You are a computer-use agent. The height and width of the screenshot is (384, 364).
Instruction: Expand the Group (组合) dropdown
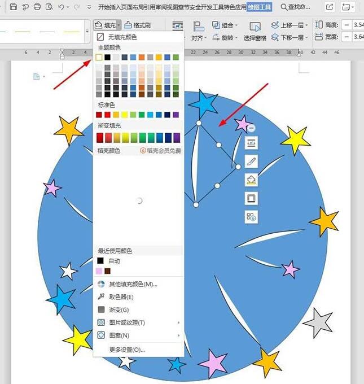(x=236, y=25)
